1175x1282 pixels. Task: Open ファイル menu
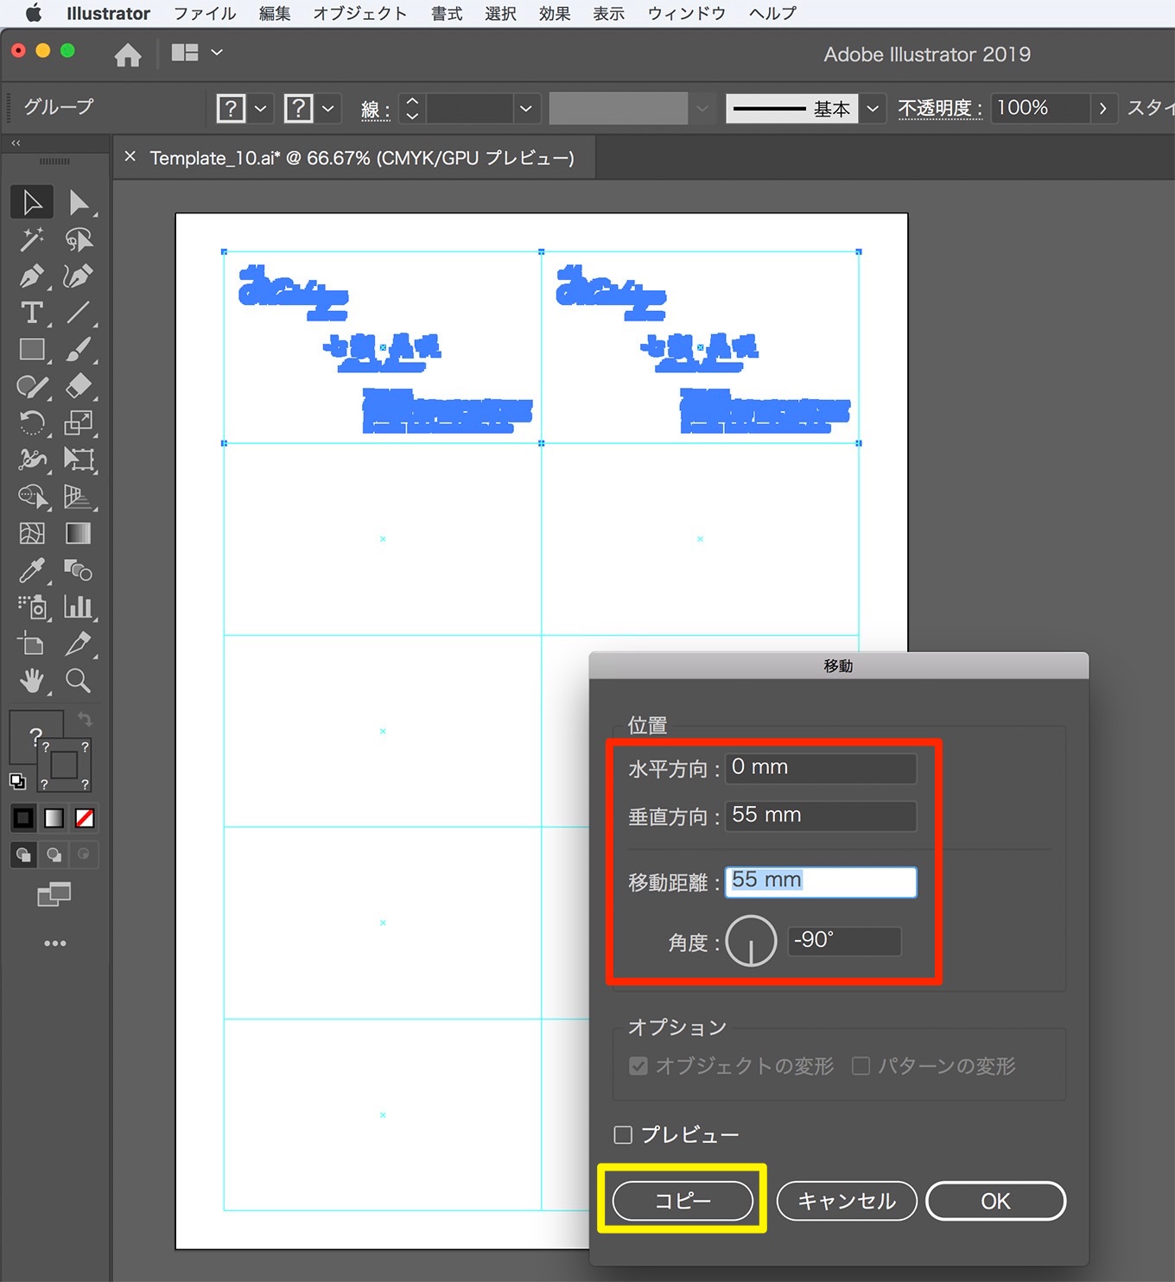pos(205,14)
